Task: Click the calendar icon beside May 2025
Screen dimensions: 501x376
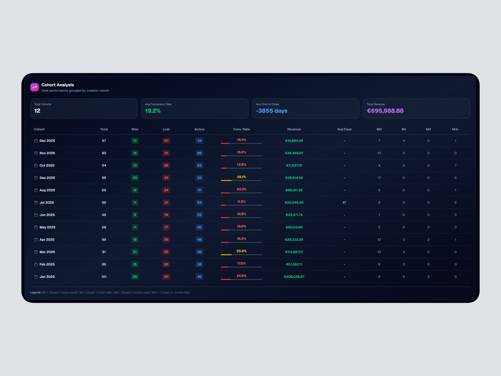Action: 36,227
